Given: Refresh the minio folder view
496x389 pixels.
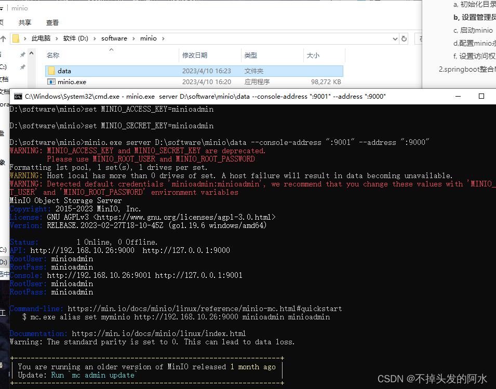Looking at the screenshot, I should (404, 38).
